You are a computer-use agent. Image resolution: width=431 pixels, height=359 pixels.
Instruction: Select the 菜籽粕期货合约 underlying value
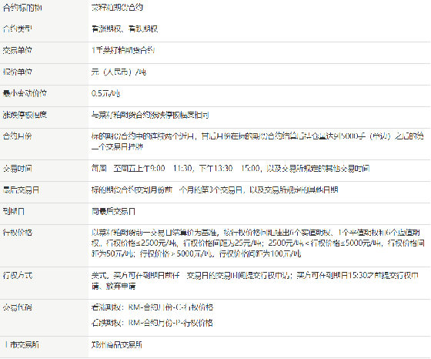click(x=117, y=7)
